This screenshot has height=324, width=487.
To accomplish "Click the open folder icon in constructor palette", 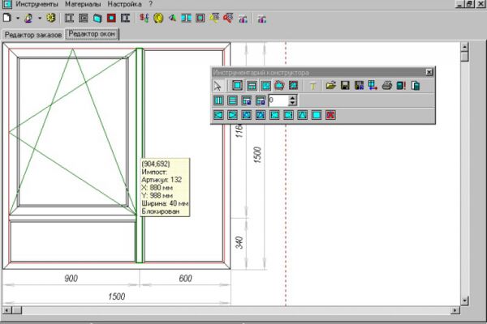I will pyautogui.click(x=331, y=85).
